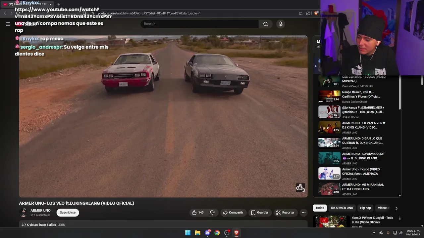The image size is (424, 238).
Task: Click the playlist panel scrollbar thumb
Action: [x=399, y=93]
